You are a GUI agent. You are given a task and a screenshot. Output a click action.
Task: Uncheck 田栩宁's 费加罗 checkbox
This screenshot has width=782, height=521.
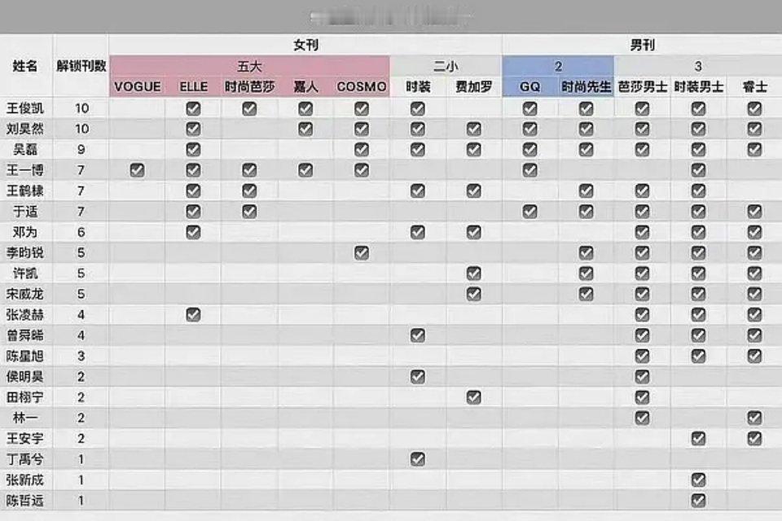point(474,397)
